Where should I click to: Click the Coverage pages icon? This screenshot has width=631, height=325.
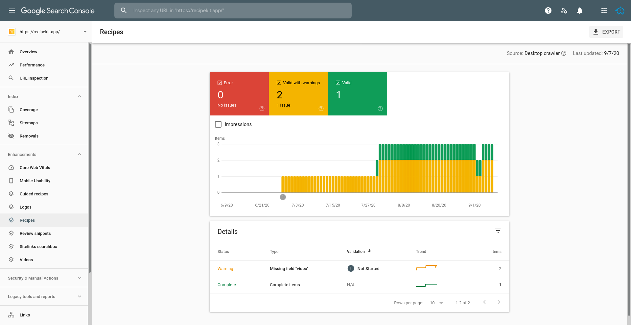pyautogui.click(x=11, y=110)
